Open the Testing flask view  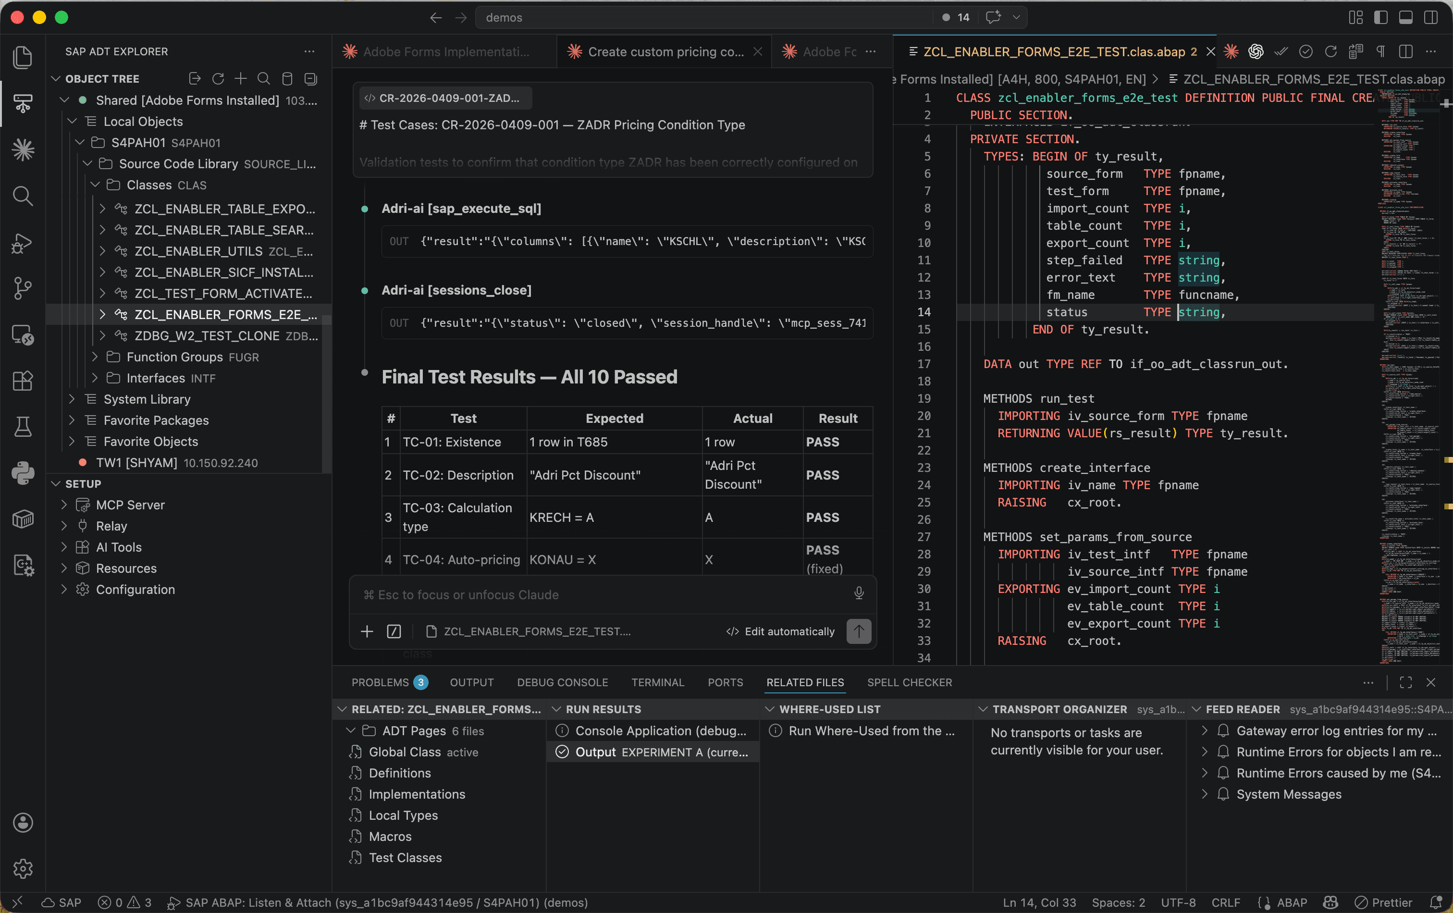22,427
